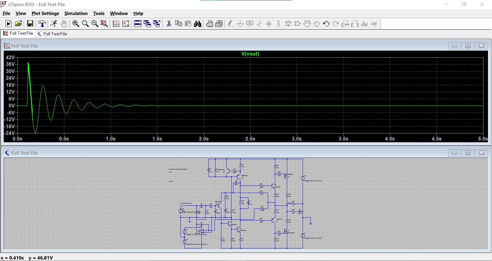Minimize the schematic pane
This screenshot has width=492, height=261.
[454, 153]
